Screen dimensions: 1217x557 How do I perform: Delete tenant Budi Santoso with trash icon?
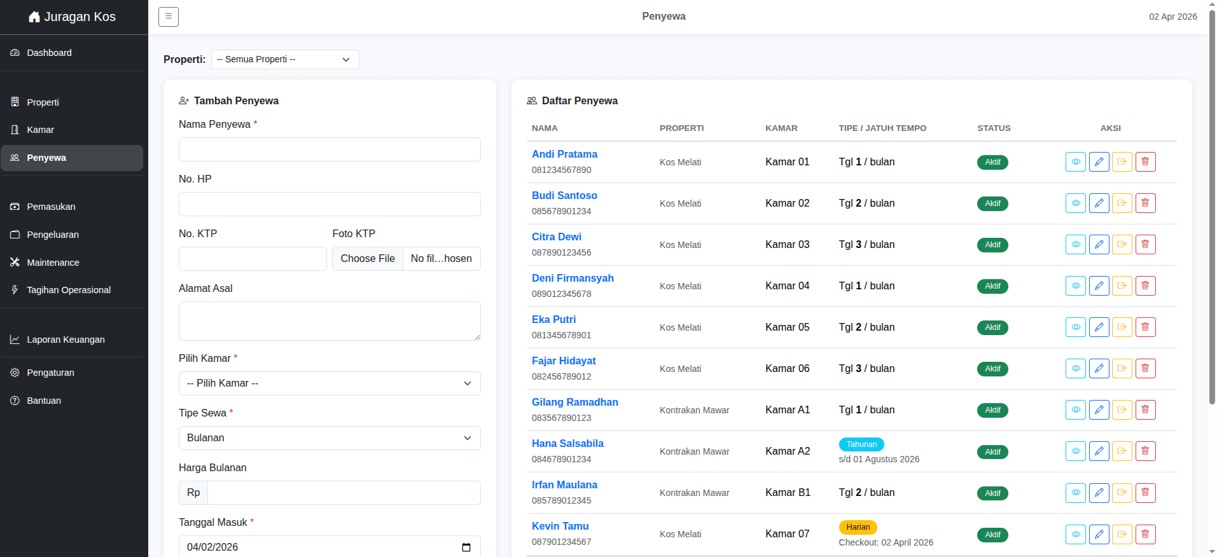coord(1145,203)
